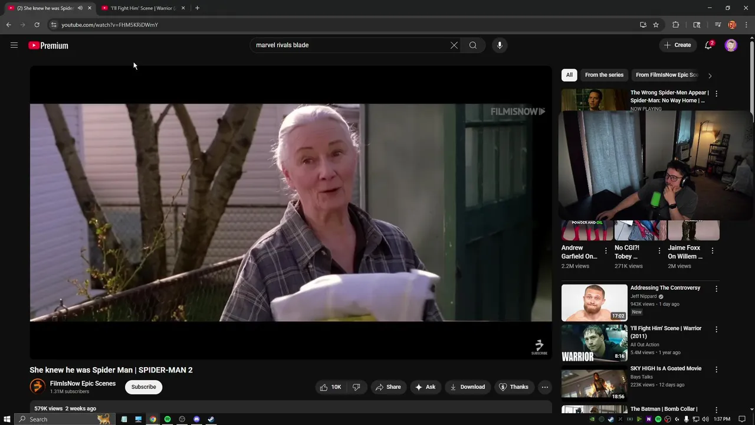755x425 pixels.
Task: Open Windows Start menu
Action: [7, 419]
